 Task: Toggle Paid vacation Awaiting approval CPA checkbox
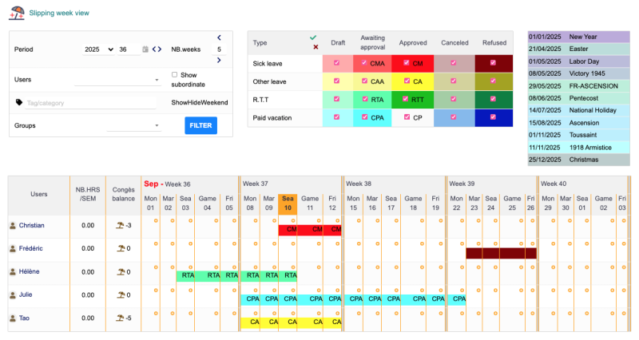pyautogui.click(x=364, y=117)
